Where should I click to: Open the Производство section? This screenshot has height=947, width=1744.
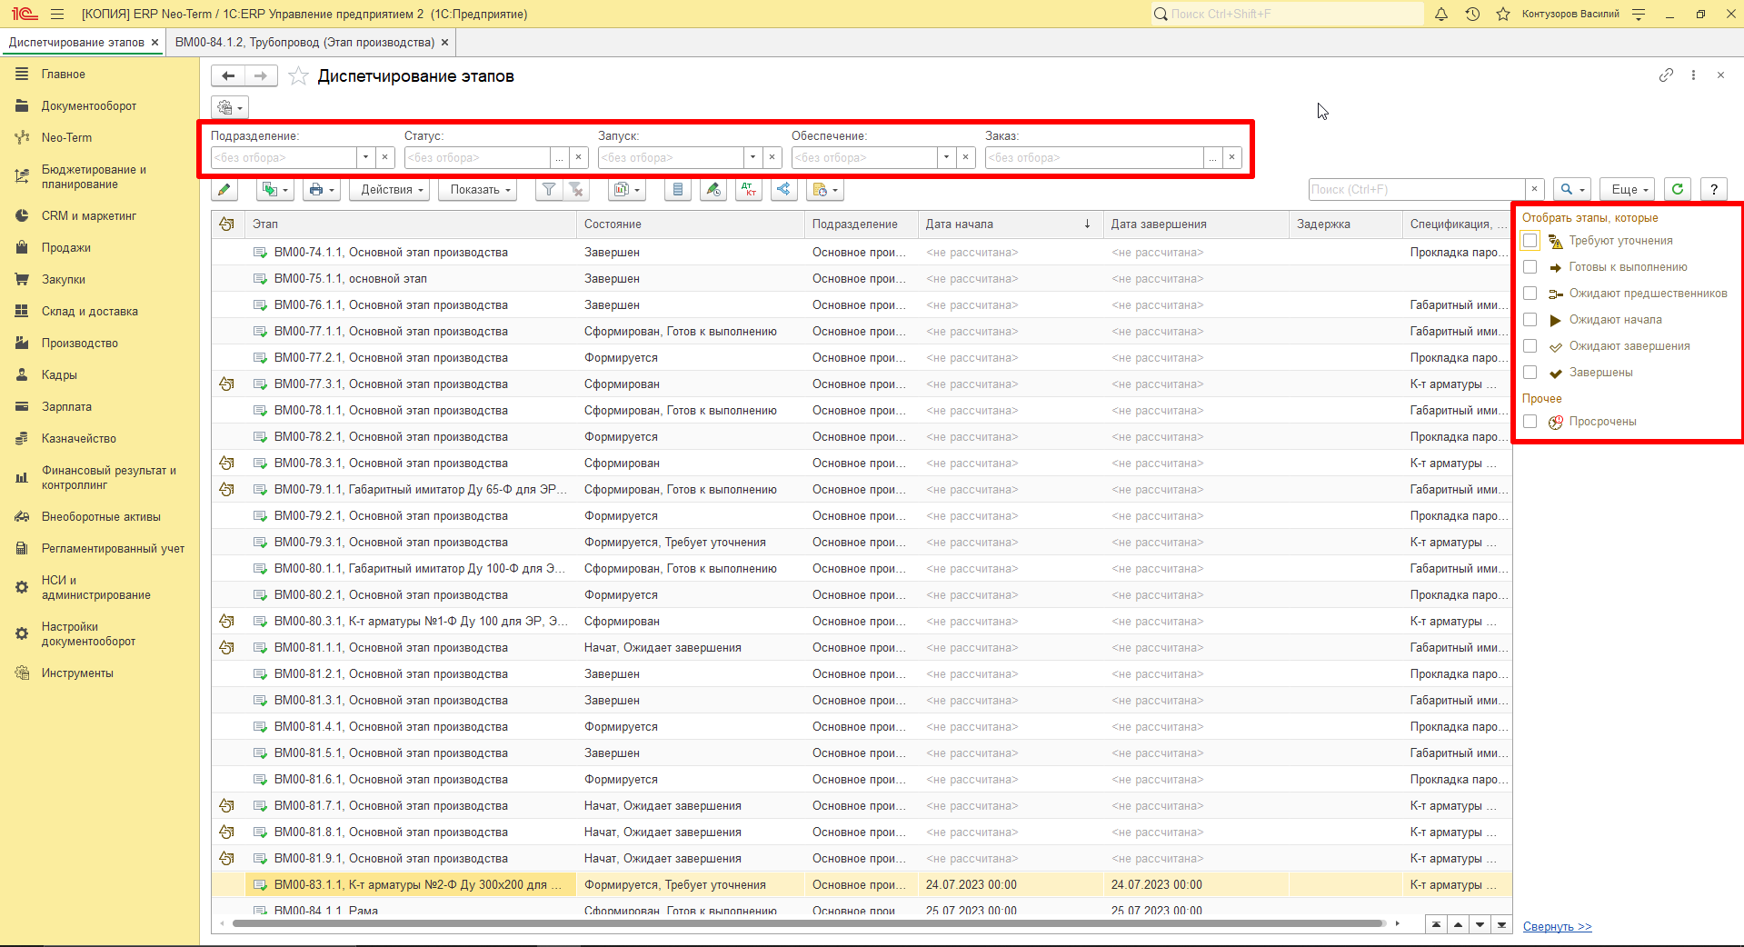pyautogui.click(x=80, y=344)
